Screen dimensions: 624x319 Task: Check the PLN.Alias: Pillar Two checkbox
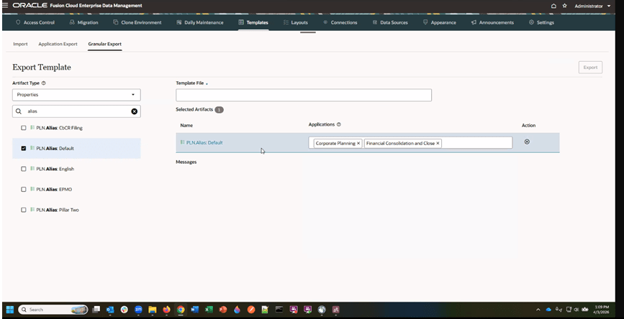[24, 210]
